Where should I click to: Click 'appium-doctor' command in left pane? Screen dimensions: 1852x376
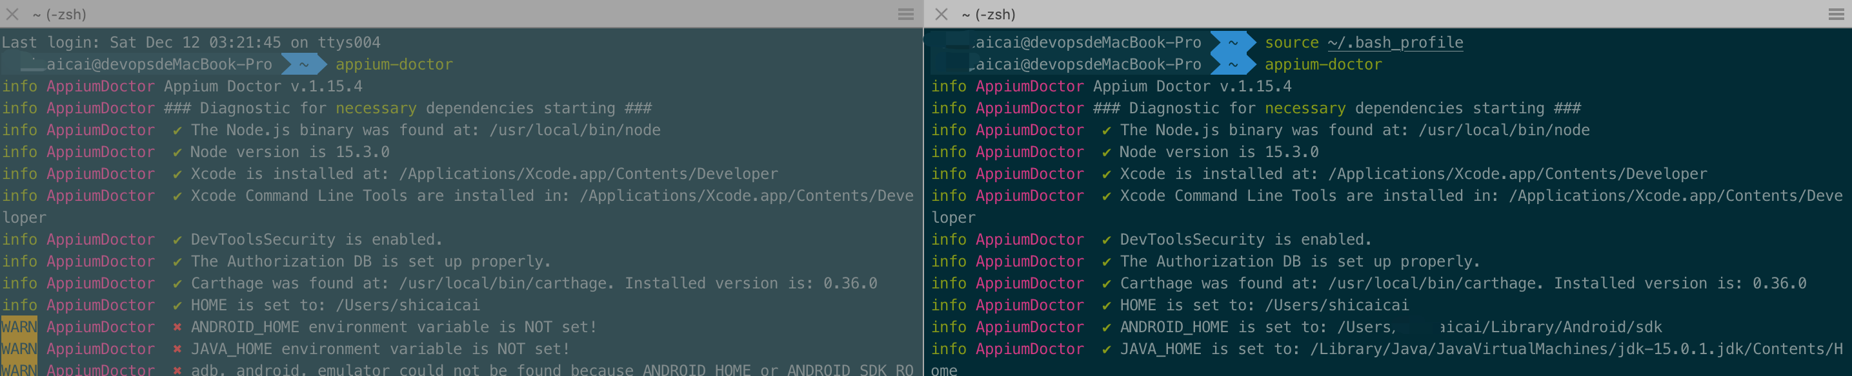(394, 64)
